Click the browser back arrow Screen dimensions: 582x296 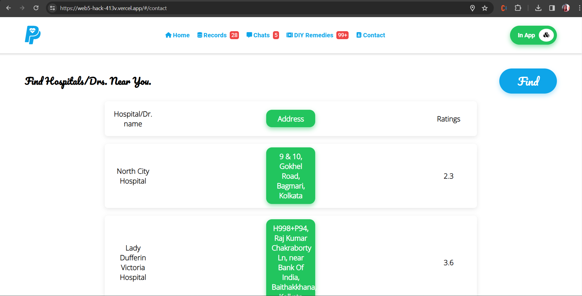click(9, 8)
